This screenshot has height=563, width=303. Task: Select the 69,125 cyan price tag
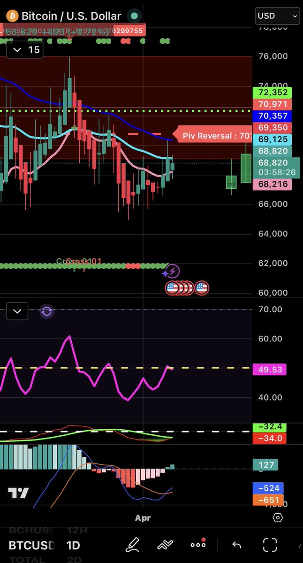point(273,139)
